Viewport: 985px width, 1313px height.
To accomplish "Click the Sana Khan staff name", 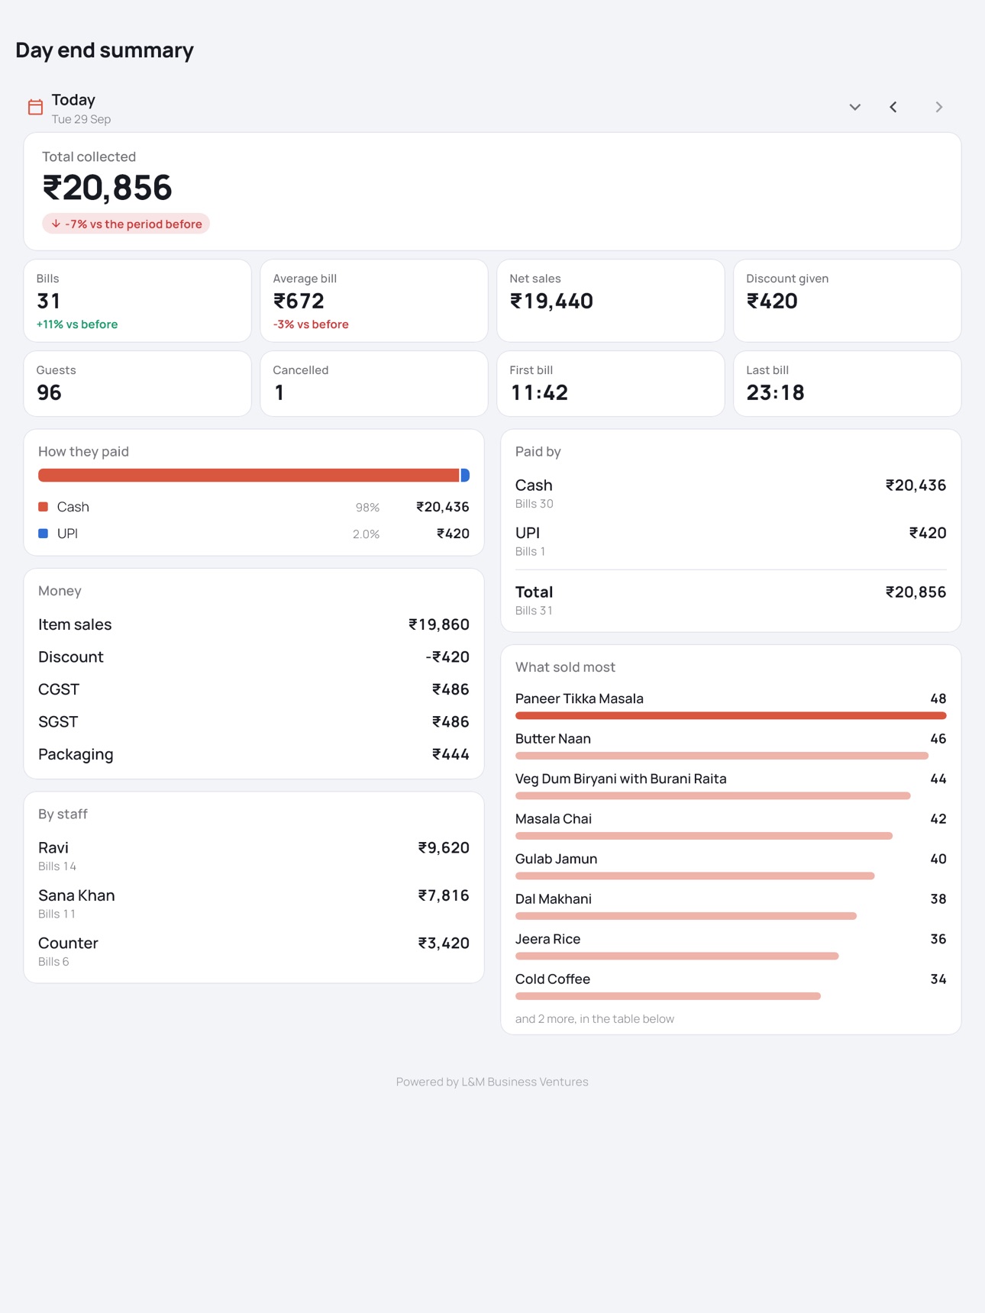I will tap(76, 895).
